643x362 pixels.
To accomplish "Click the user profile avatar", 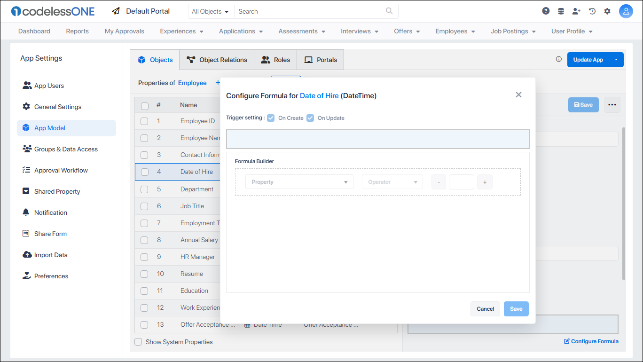I will [x=626, y=11].
